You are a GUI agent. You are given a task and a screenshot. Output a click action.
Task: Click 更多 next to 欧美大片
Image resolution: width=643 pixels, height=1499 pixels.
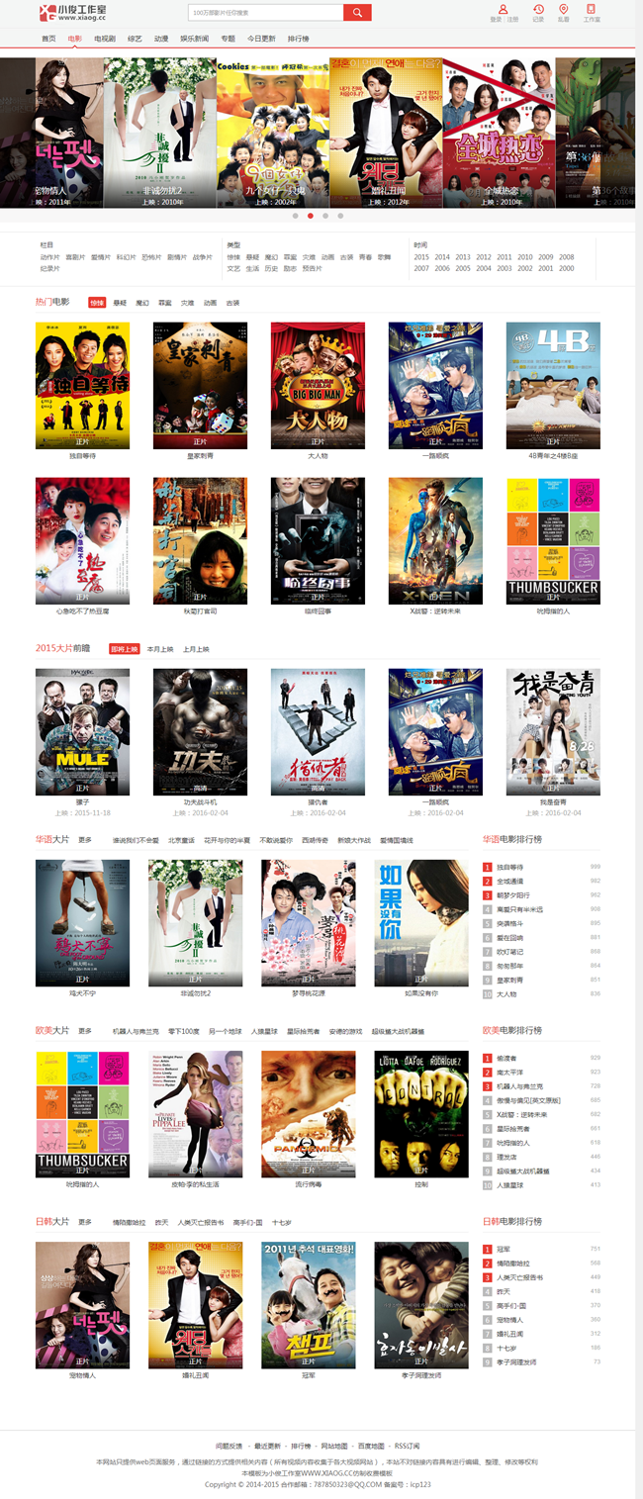[x=85, y=1031]
